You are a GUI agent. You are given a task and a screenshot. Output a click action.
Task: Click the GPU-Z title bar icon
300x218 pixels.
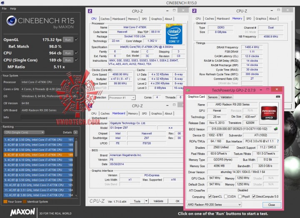(188, 90)
